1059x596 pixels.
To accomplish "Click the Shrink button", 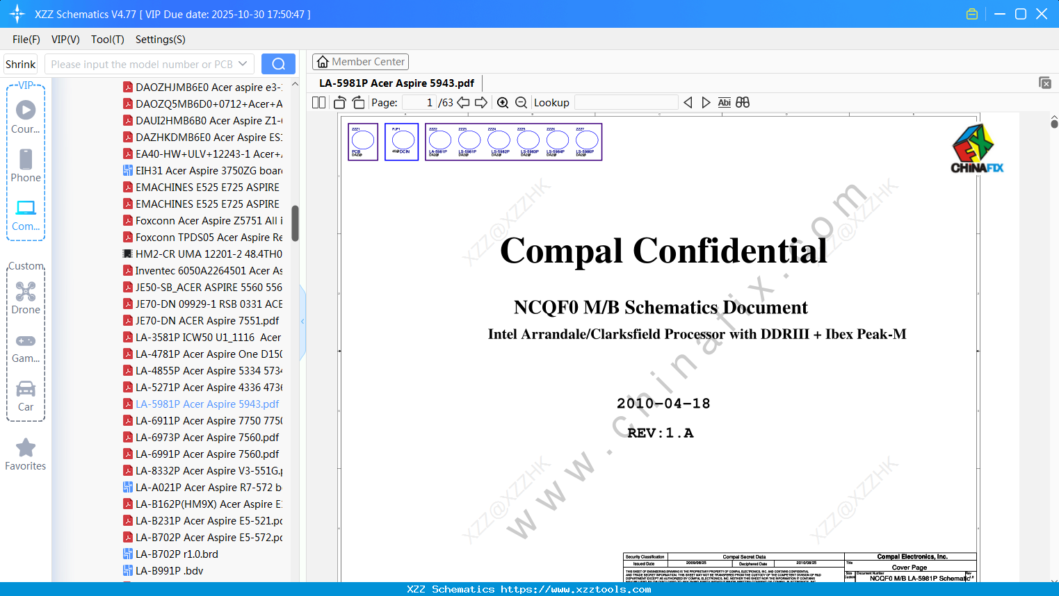I will click(20, 64).
